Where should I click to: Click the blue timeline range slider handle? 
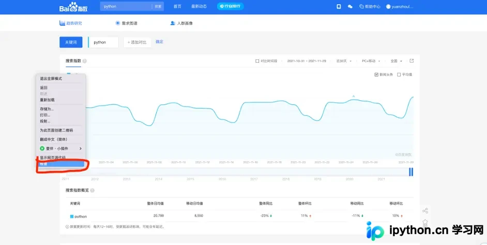411,172
